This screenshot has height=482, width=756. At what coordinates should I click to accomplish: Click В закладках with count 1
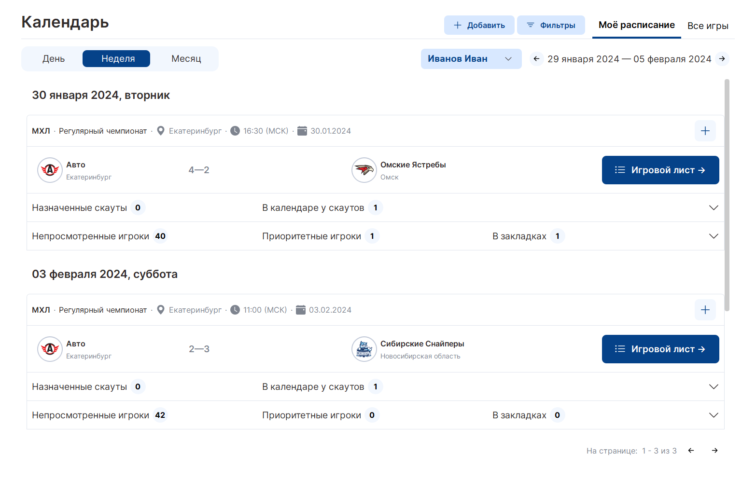tap(528, 236)
